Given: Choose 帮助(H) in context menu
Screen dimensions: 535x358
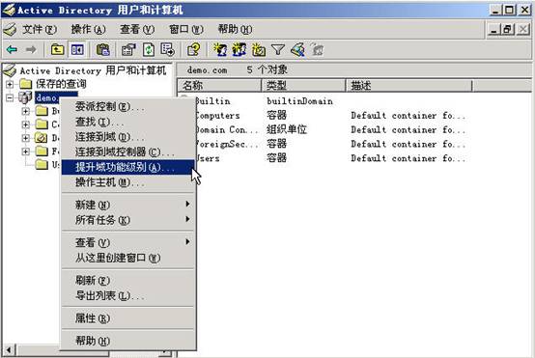Looking at the screenshot, I should pos(127,341).
